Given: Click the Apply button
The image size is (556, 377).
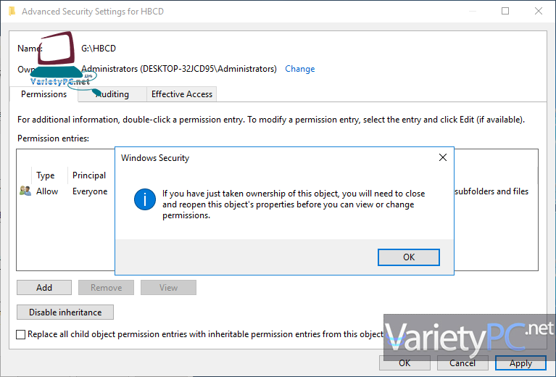Looking at the screenshot, I should click(x=520, y=363).
